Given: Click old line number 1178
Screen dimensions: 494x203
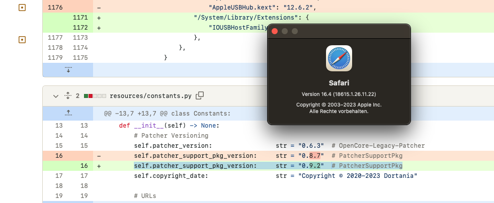Looking at the screenshot, I should click(x=55, y=48).
